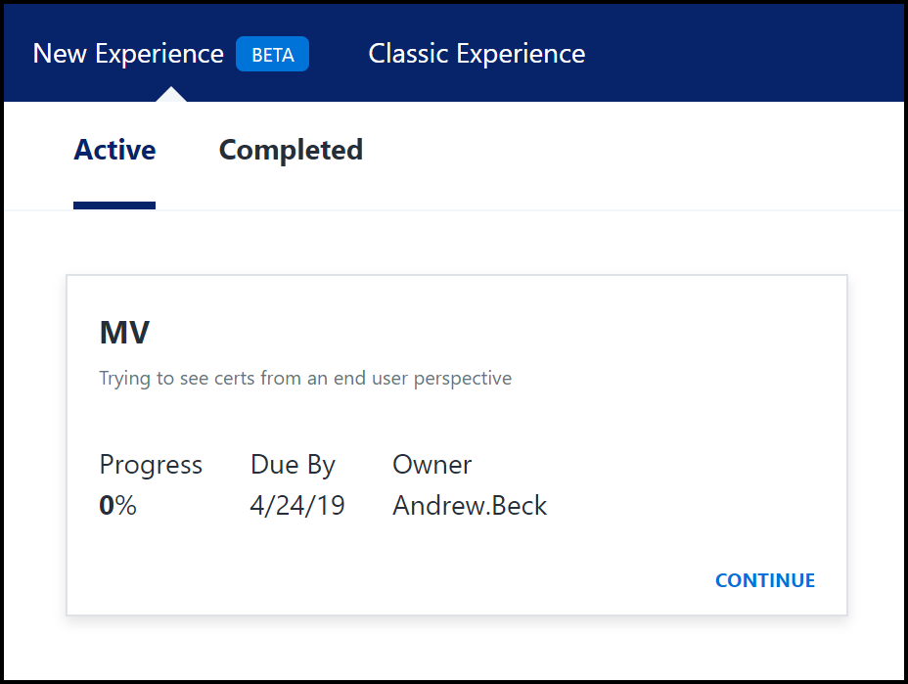Screen dimensions: 908x684
Task: Click the MV certification title
Action: tap(124, 333)
